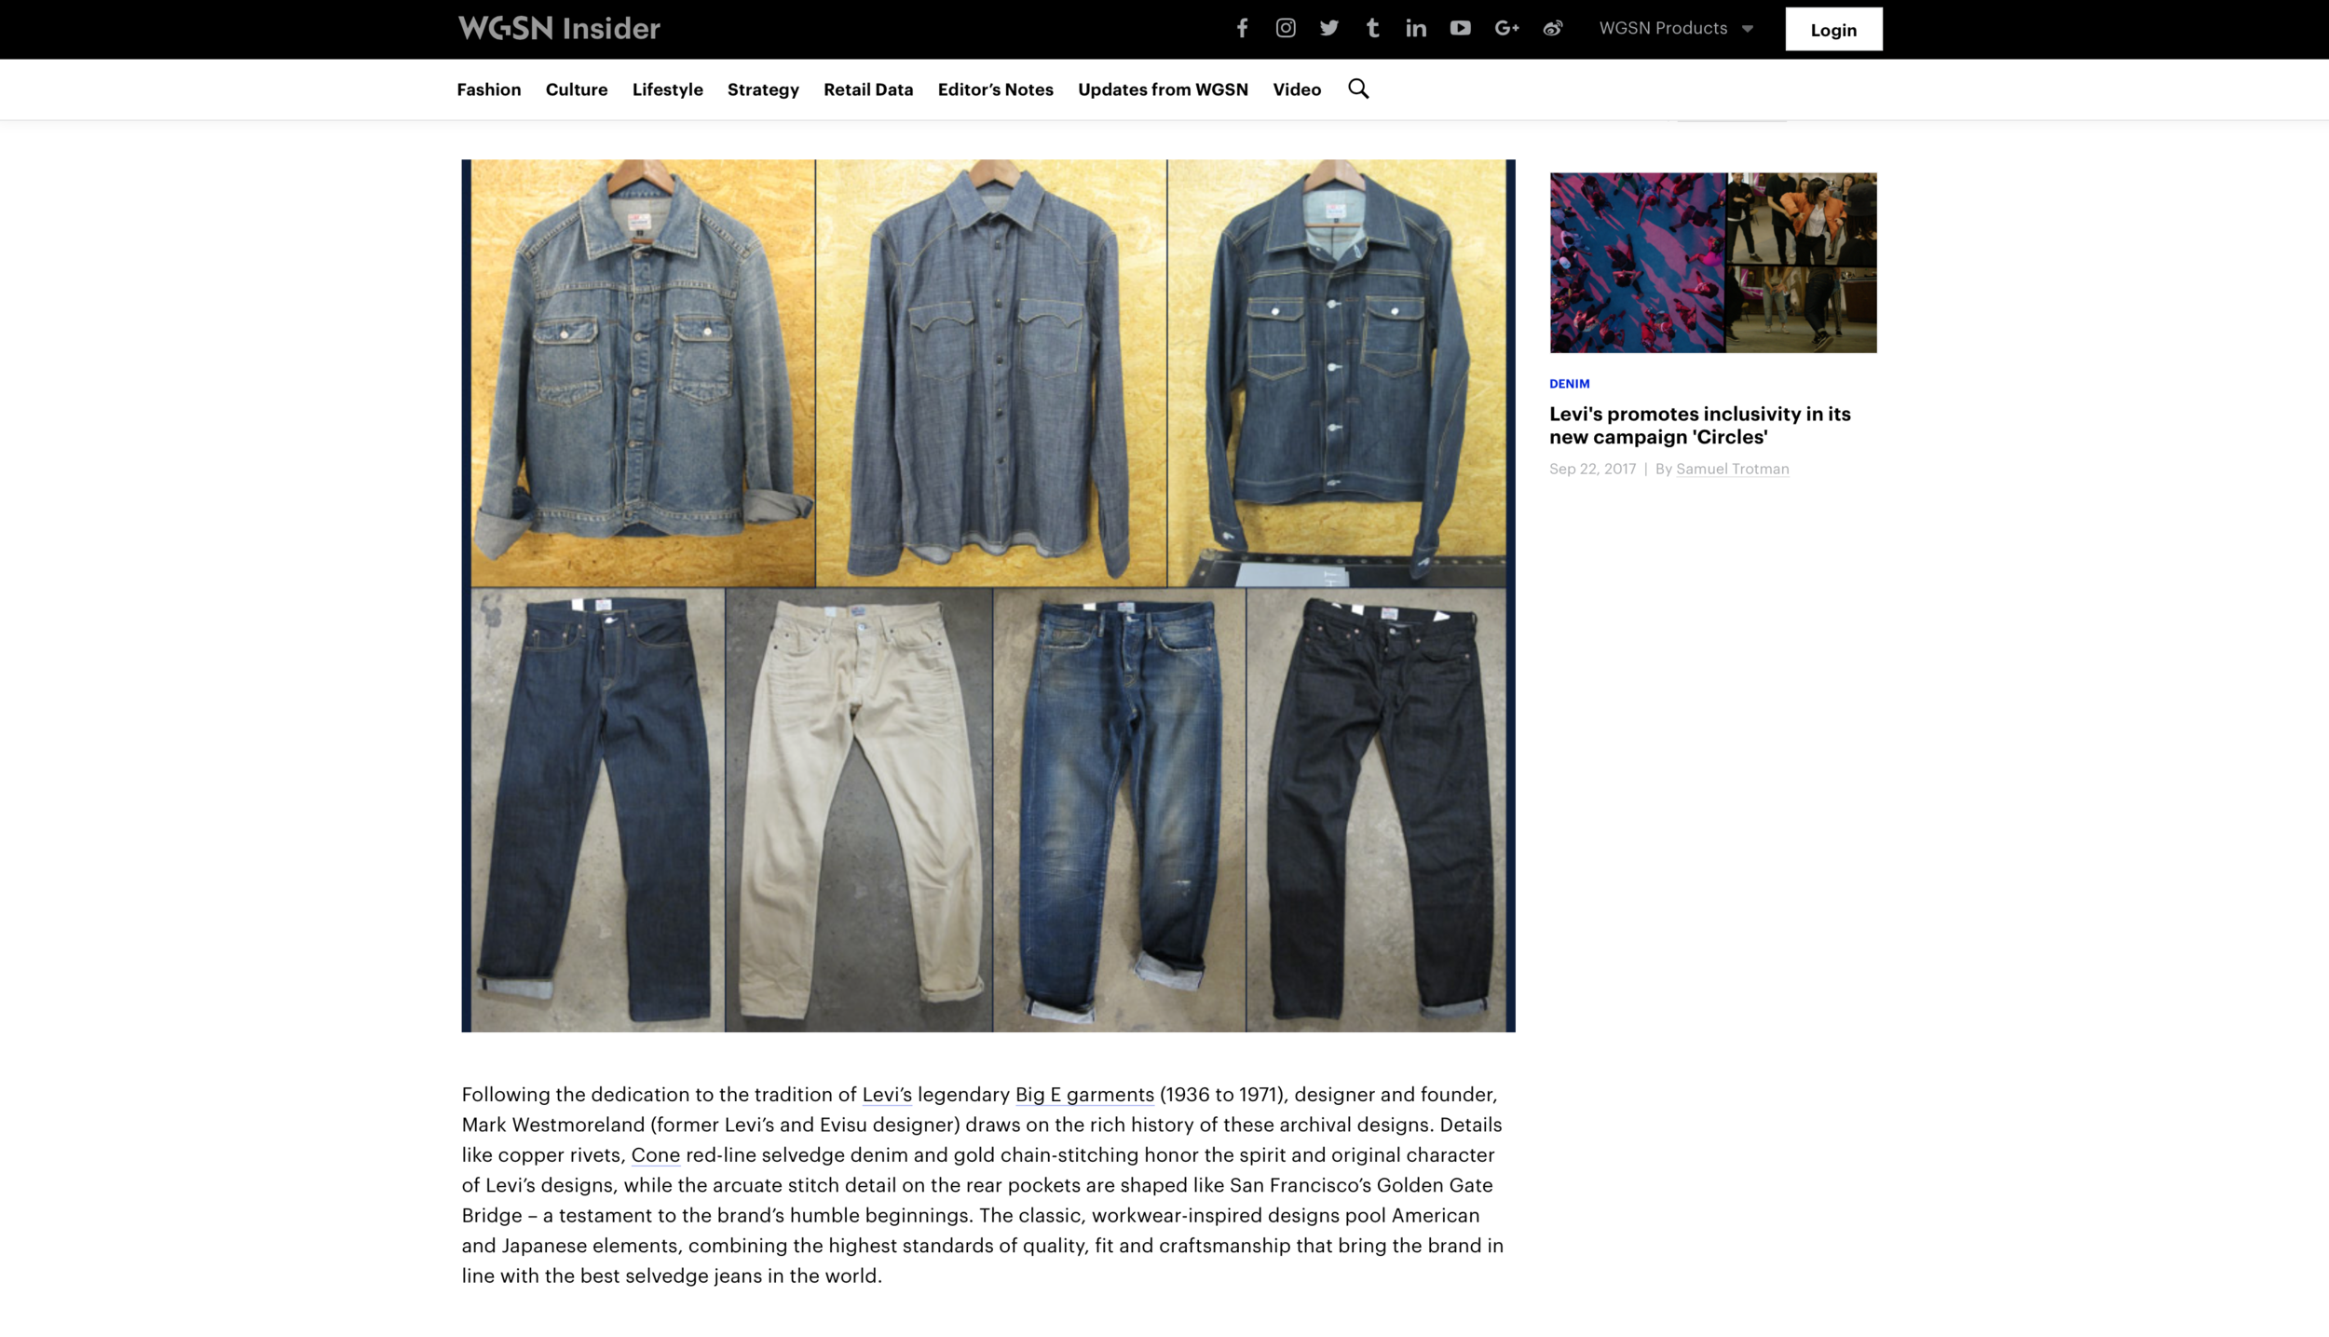
Task: Open the Levi's Circles campaign thumbnail
Action: coord(1713,263)
